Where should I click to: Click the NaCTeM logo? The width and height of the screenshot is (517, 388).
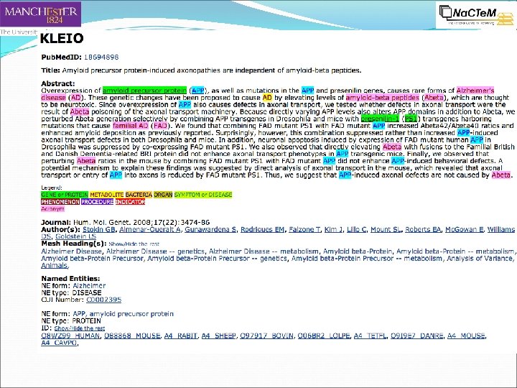(x=476, y=15)
